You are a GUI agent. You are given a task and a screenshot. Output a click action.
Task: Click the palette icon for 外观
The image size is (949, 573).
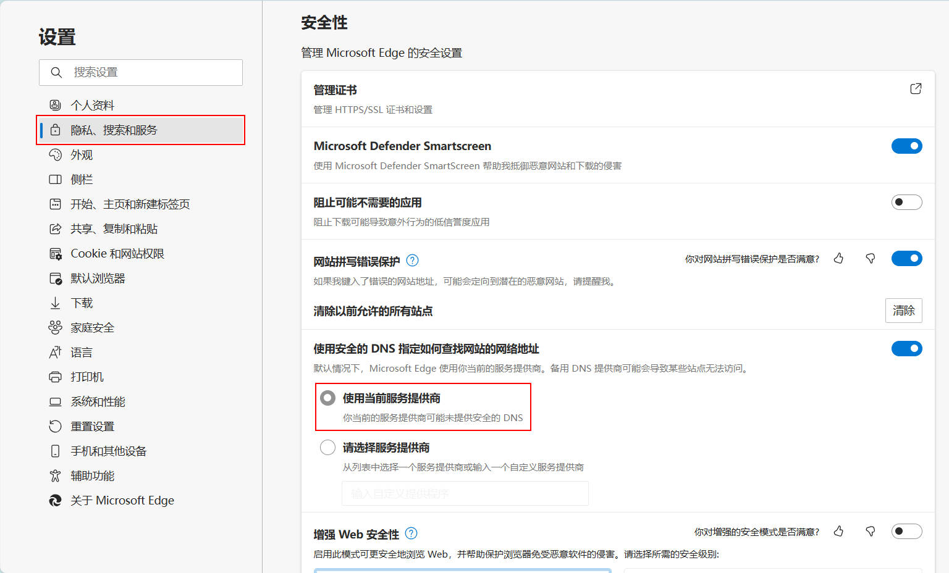(x=55, y=154)
